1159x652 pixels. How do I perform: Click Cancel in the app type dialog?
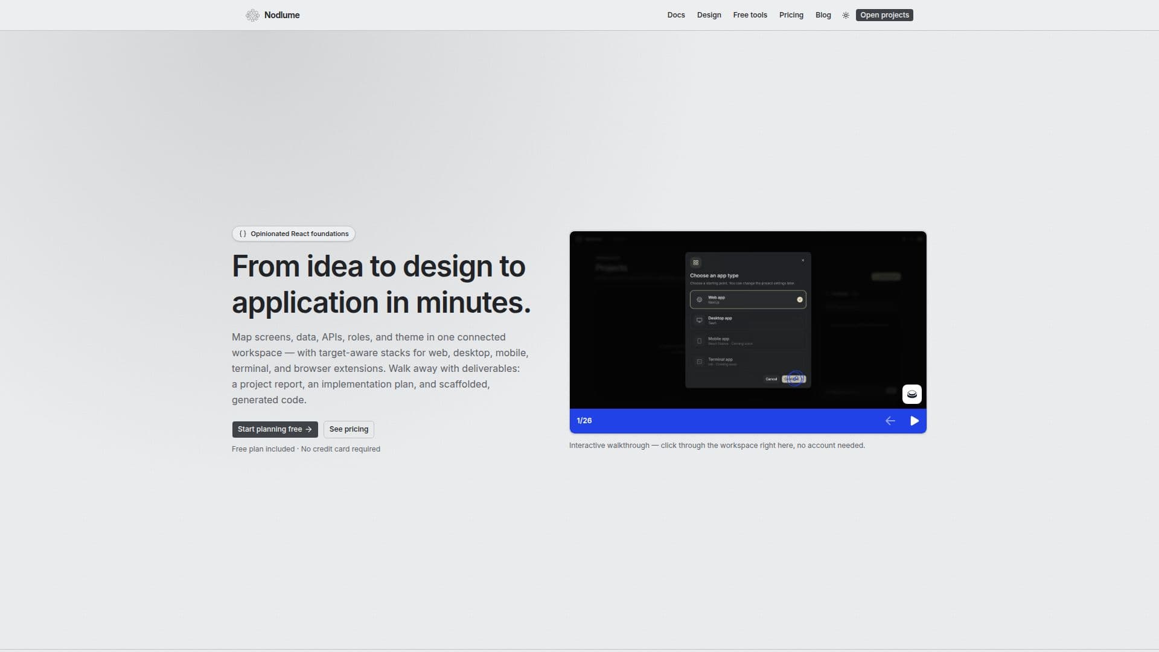(x=771, y=379)
